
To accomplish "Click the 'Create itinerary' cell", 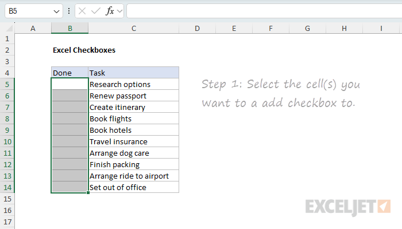I will 134,108.
